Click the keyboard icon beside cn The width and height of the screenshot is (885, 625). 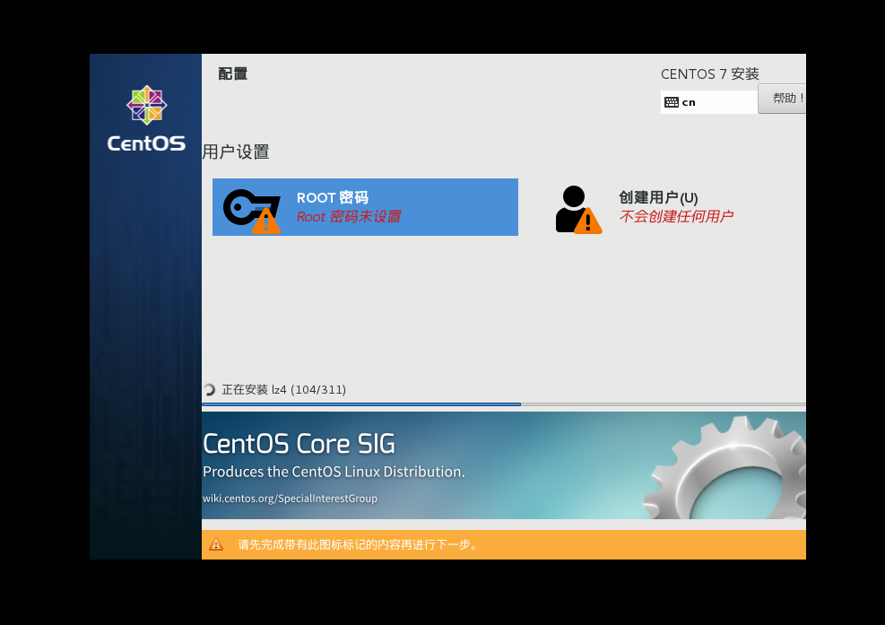click(x=672, y=102)
